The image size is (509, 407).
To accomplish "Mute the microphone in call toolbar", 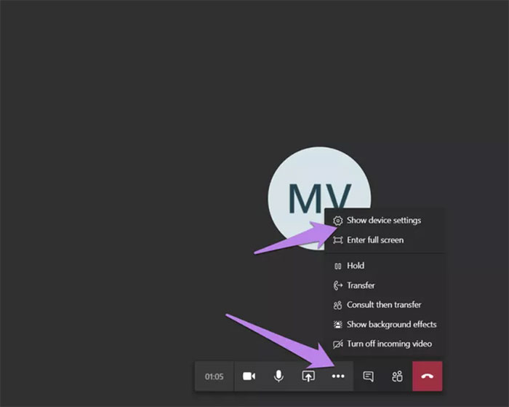I will [278, 376].
